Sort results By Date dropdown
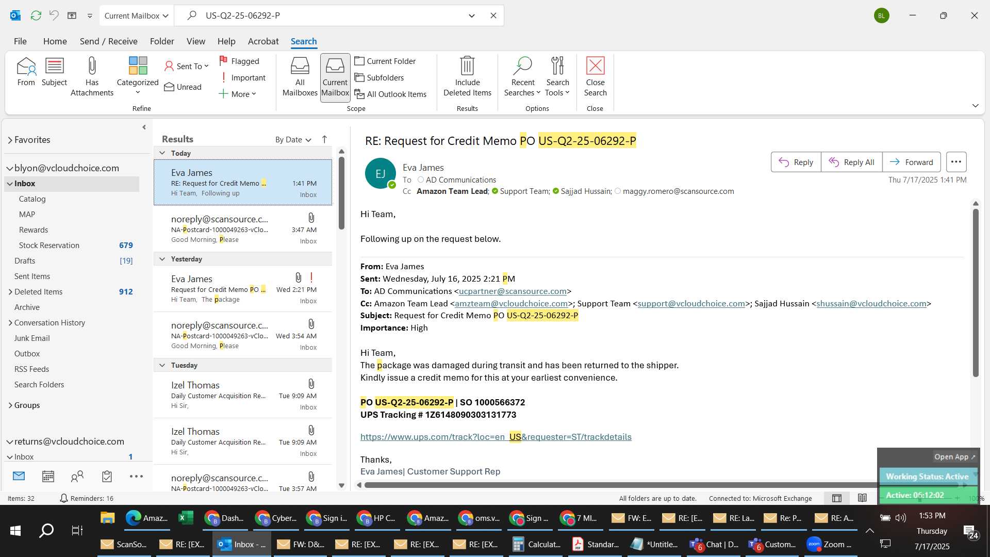The image size is (990, 557). pos(293,140)
